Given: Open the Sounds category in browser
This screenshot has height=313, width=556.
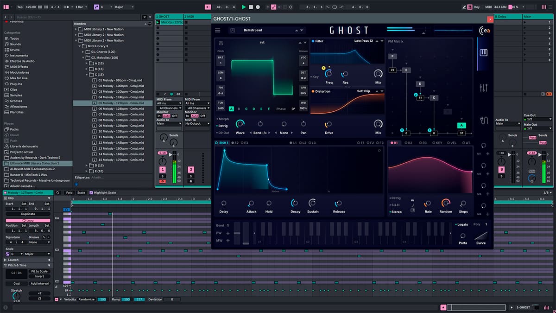Looking at the screenshot, I should pyautogui.click(x=15, y=44).
